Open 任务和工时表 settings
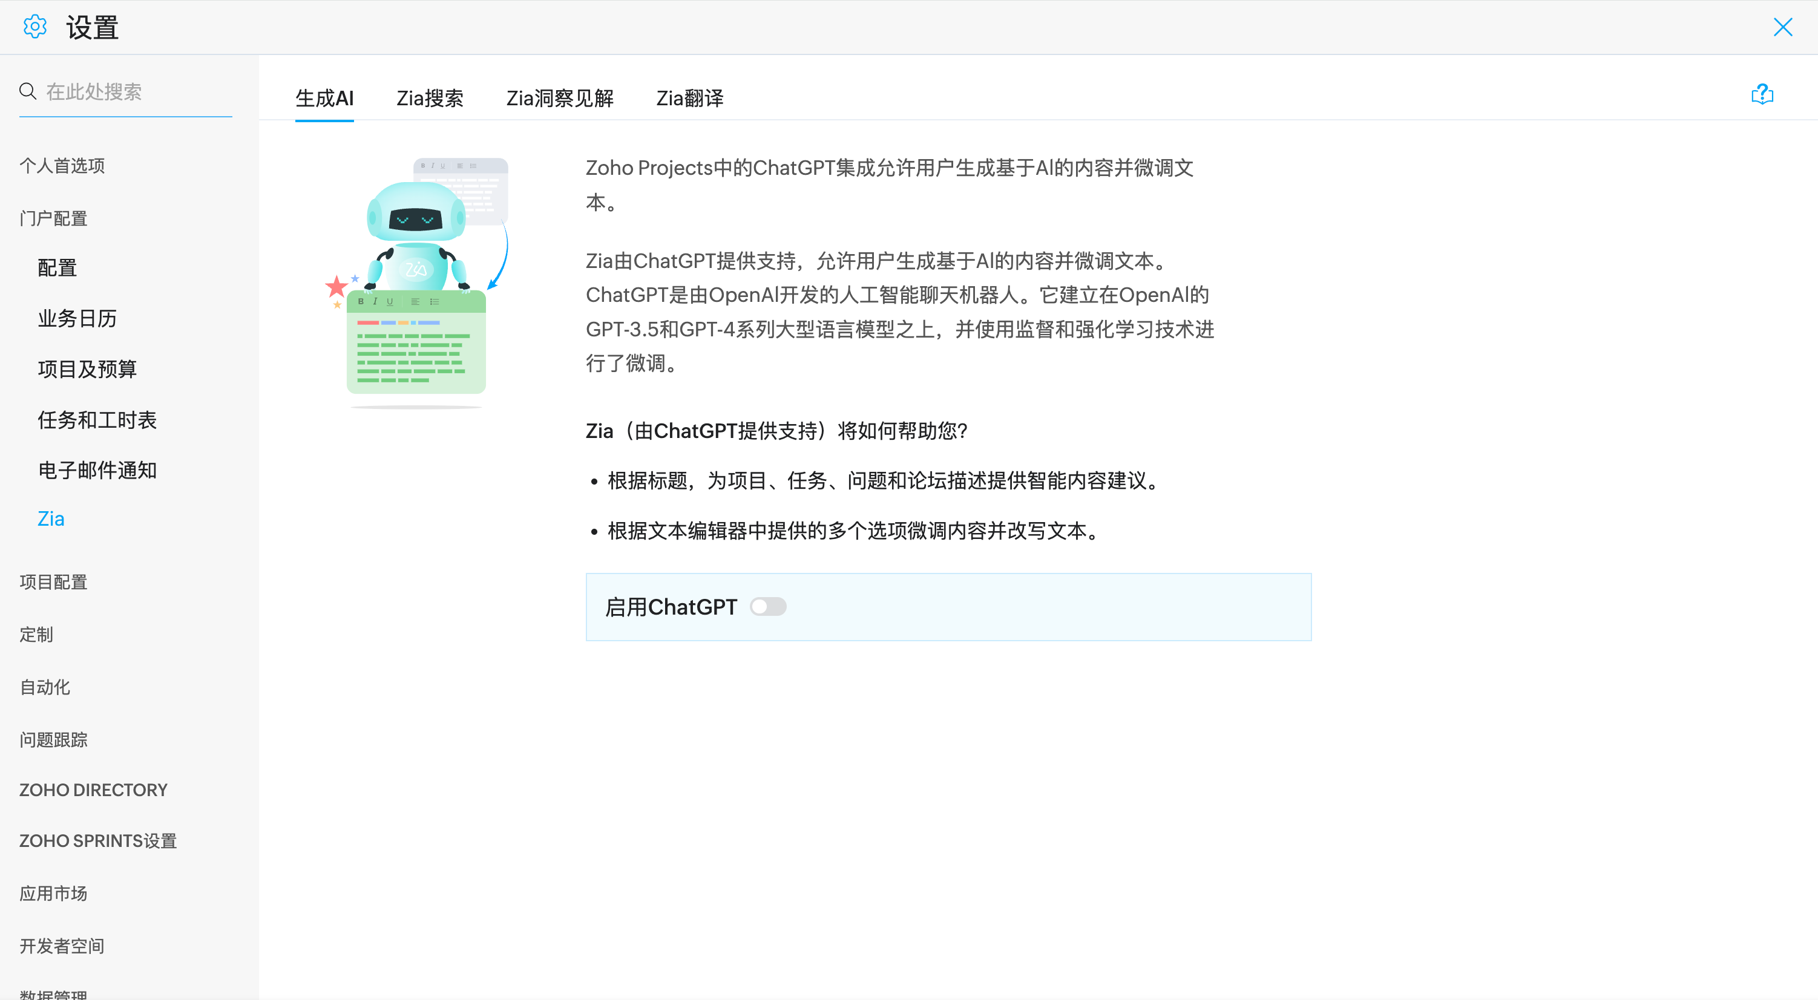 click(97, 420)
